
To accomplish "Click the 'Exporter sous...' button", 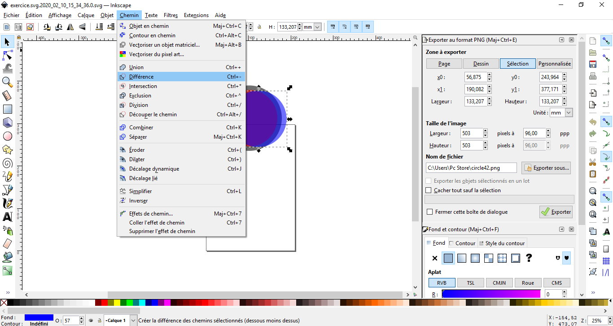I will pos(546,168).
